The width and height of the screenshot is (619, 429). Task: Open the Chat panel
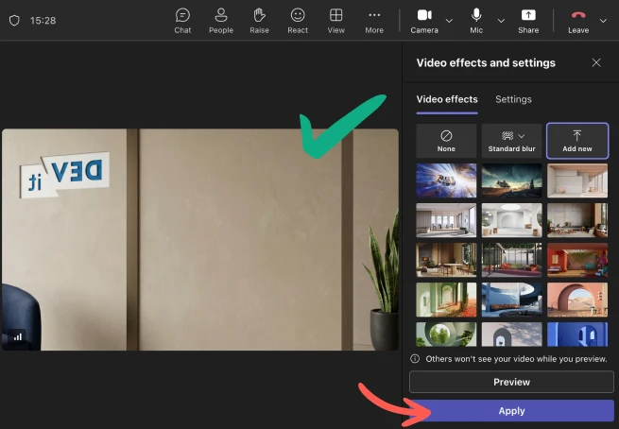(182, 21)
